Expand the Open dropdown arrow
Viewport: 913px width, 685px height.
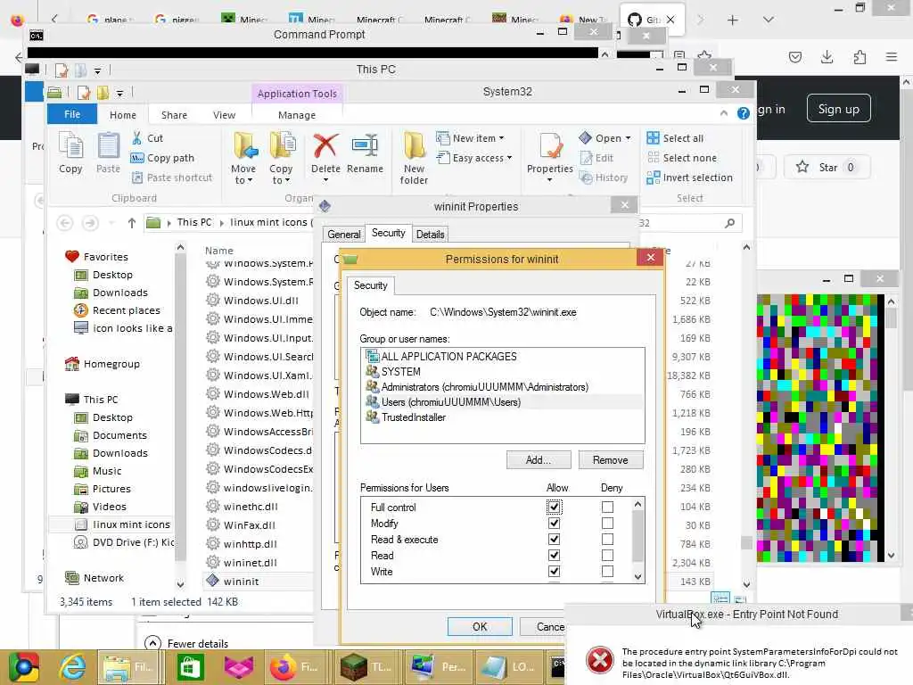point(629,138)
